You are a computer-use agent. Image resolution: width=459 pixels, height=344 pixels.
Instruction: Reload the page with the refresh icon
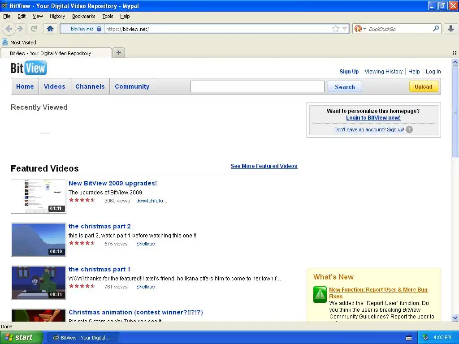click(34, 29)
